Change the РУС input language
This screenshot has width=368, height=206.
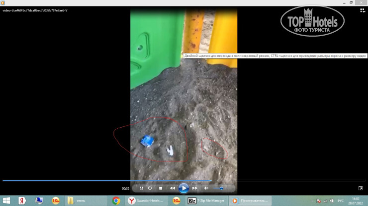point(341,201)
